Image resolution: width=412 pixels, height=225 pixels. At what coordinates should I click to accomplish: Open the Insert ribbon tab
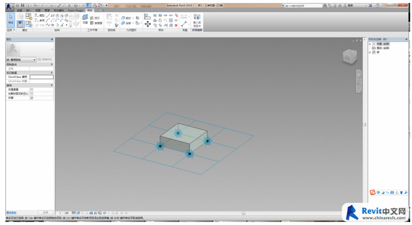28,10
